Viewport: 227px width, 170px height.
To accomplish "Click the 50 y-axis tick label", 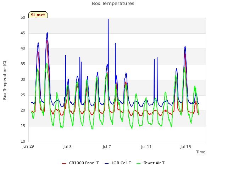I will tap(23, 17).
